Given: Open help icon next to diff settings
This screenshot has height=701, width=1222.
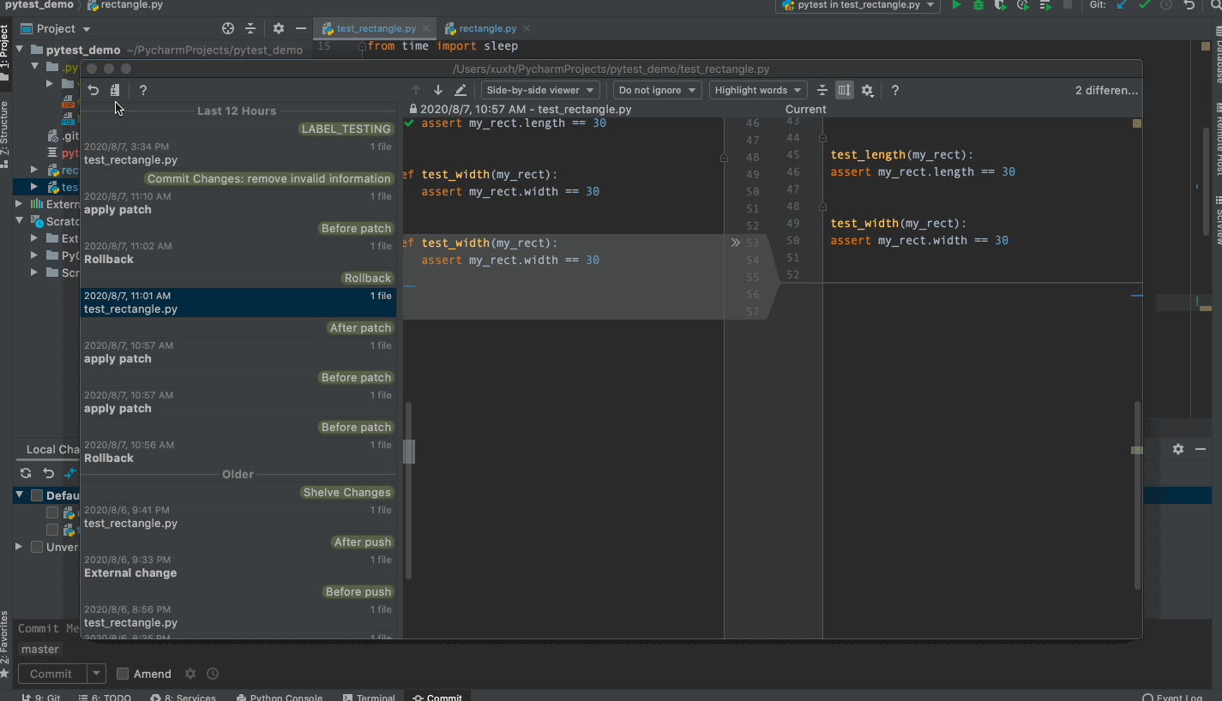Looking at the screenshot, I should (x=895, y=90).
